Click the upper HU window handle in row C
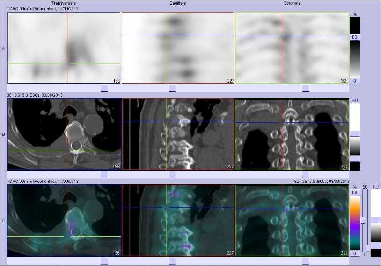The height and width of the screenshot is (266, 381). click(x=376, y=220)
